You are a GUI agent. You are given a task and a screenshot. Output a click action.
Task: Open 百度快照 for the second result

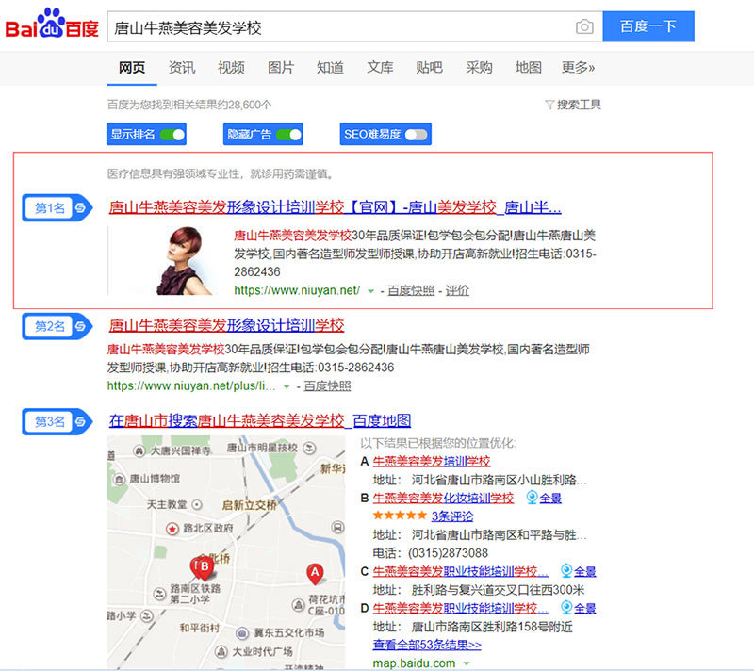coord(327,386)
